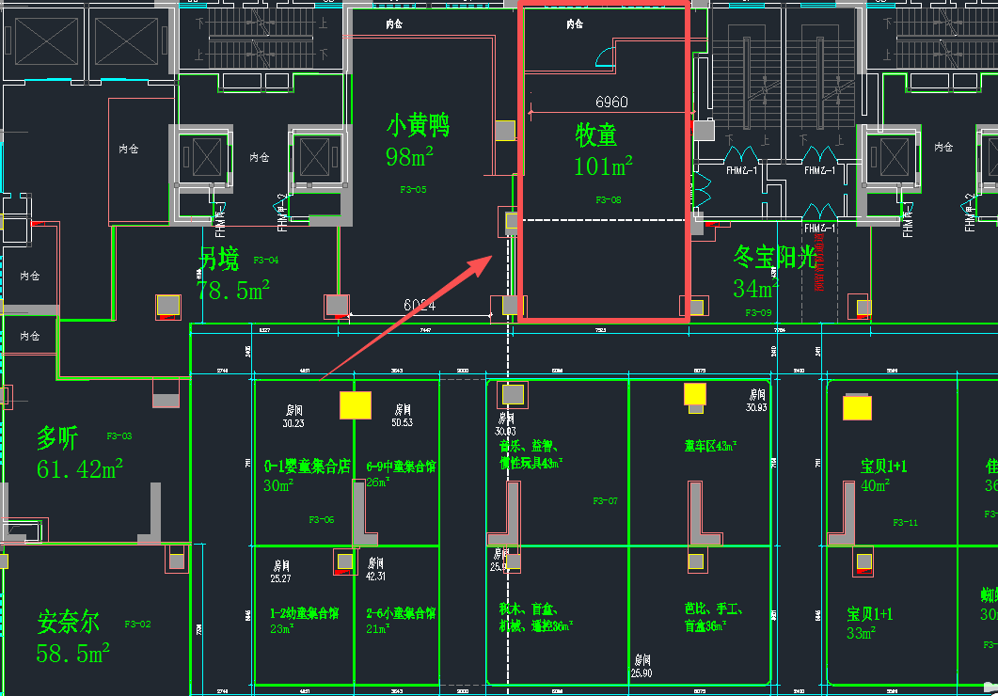The image size is (998, 696).
Task: Click the 小黄鸭 shop name
Action: [418, 125]
